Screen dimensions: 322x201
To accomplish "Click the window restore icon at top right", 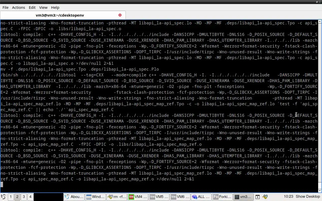I will [x=317, y=2].
